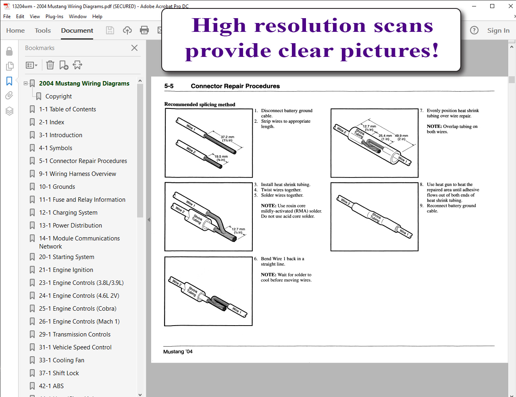Select 2004 Mustang Wiring Diagrams bookmark
The height and width of the screenshot is (397, 516).
pos(84,84)
